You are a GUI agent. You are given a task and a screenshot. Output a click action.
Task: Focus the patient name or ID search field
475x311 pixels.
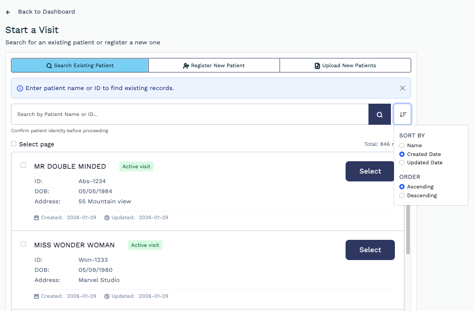tap(189, 114)
